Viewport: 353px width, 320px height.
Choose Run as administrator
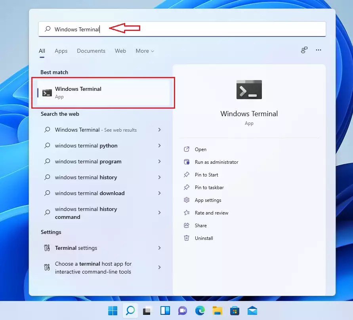(x=217, y=162)
